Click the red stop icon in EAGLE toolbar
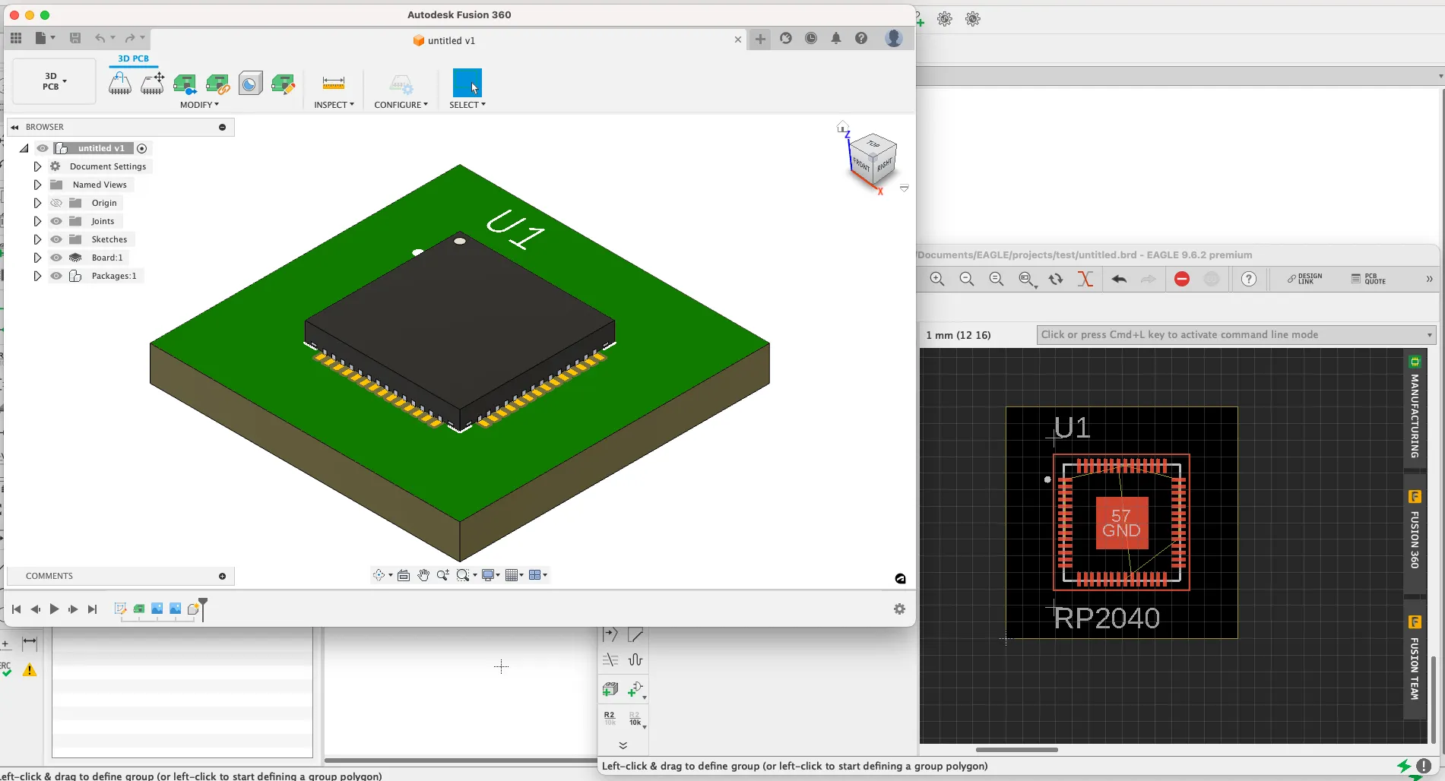This screenshot has height=781, width=1445. click(x=1181, y=280)
